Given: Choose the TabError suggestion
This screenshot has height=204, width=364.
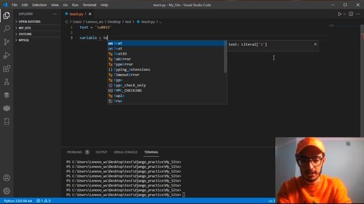Looking at the screenshot, I should (166, 59).
